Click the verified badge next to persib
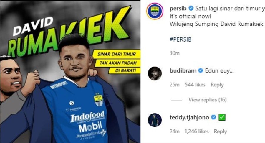Screen dimensions: 265x143 [x=191, y=8]
